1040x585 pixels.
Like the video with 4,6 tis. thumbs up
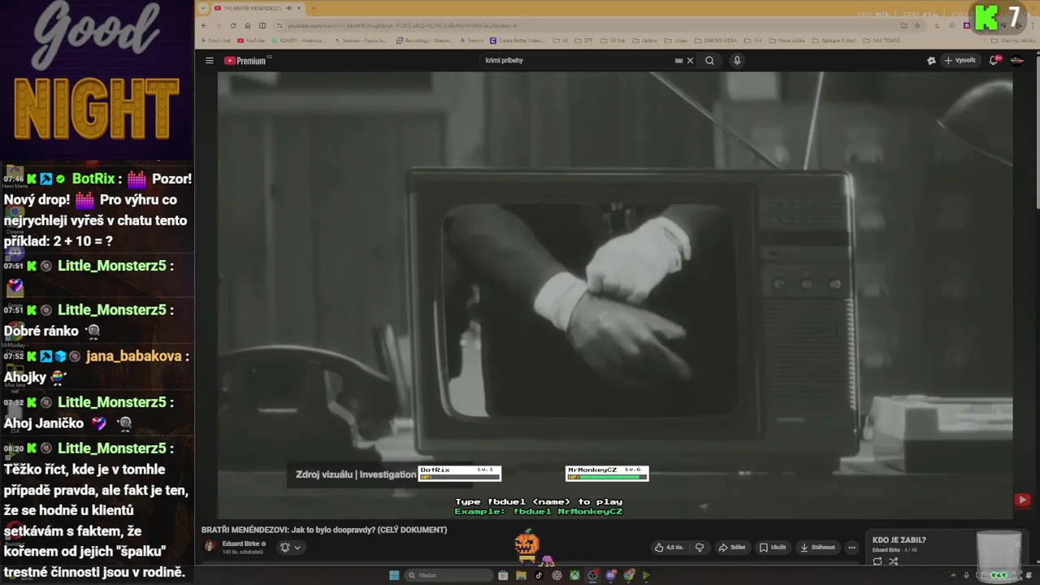coord(669,547)
